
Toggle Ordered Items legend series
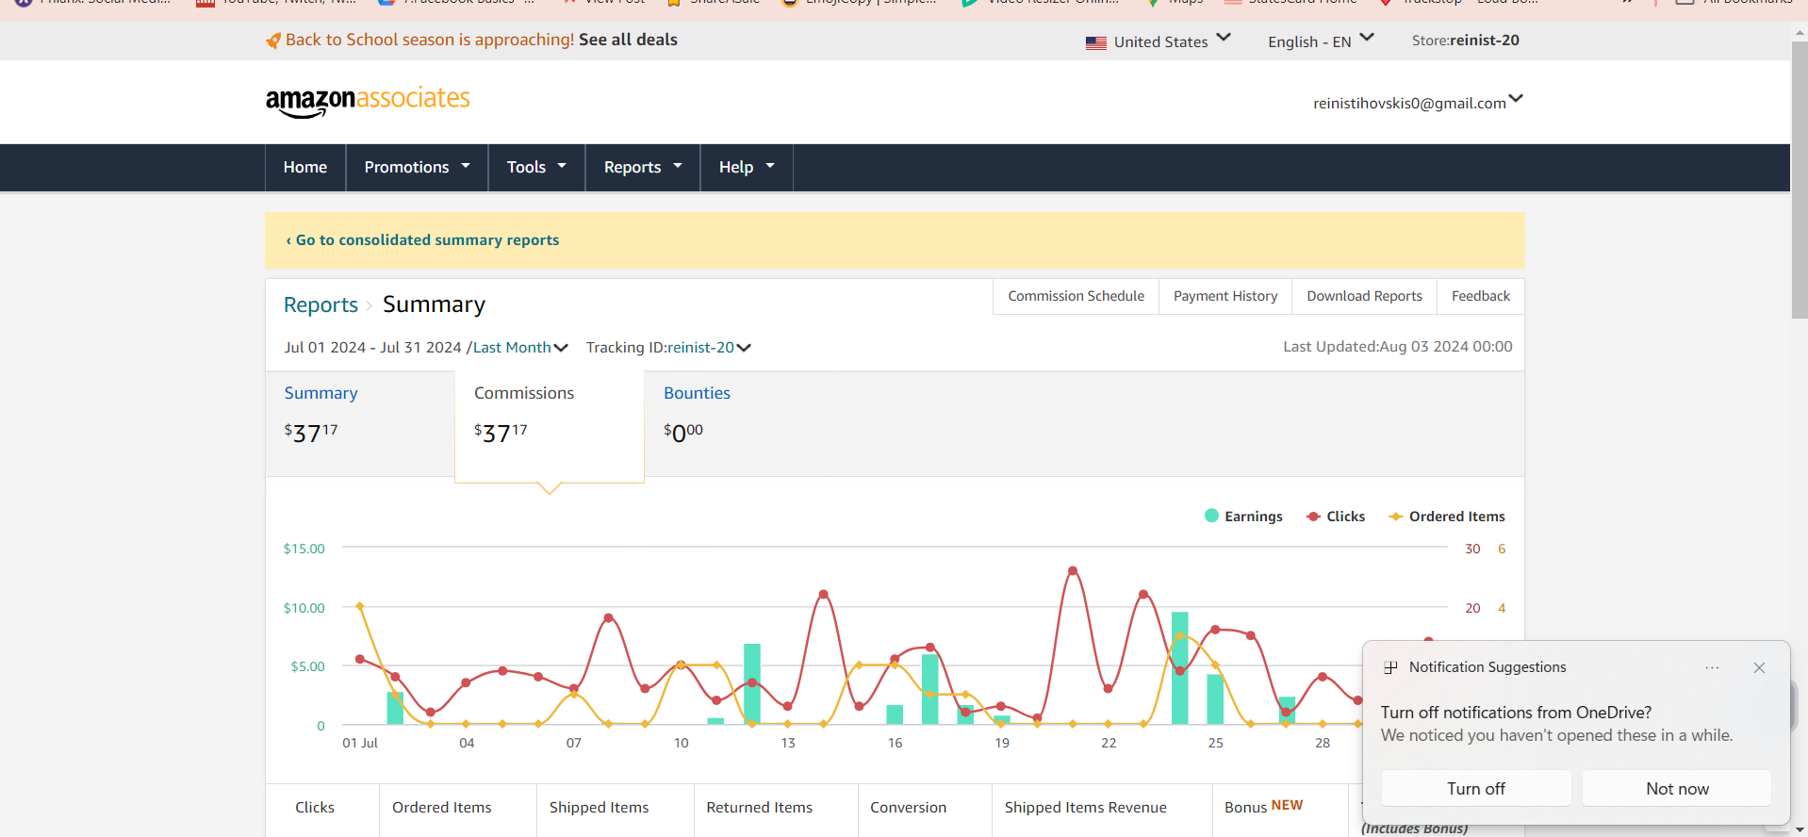point(1447,517)
